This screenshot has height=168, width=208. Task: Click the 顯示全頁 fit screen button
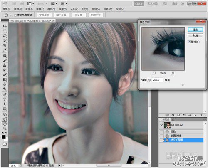coord(61,15)
